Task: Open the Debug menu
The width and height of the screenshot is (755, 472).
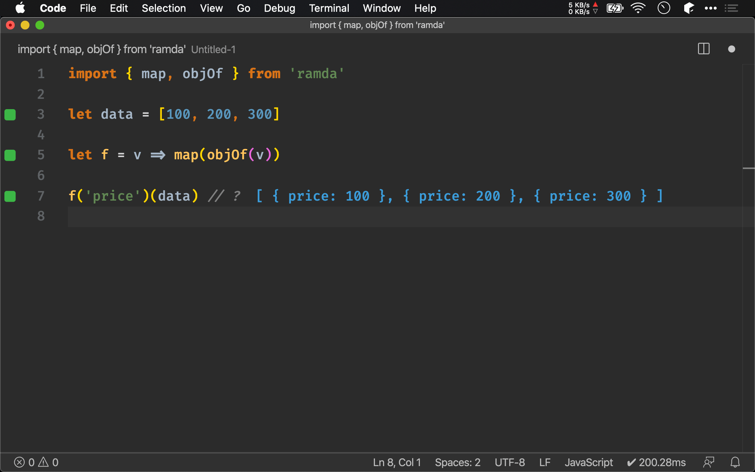Action: (x=279, y=8)
